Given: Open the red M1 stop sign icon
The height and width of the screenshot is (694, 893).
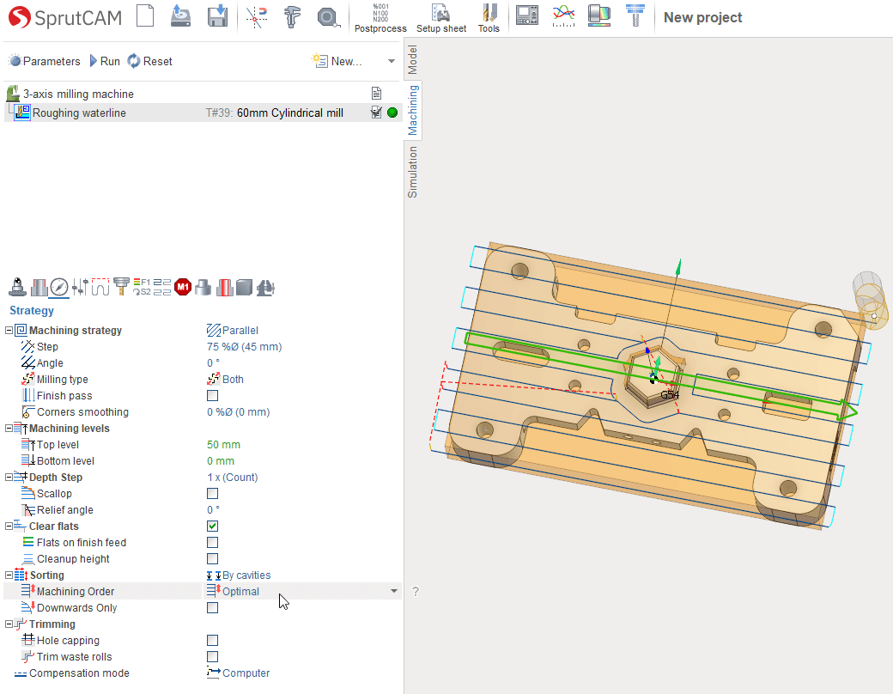Looking at the screenshot, I should (x=183, y=287).
